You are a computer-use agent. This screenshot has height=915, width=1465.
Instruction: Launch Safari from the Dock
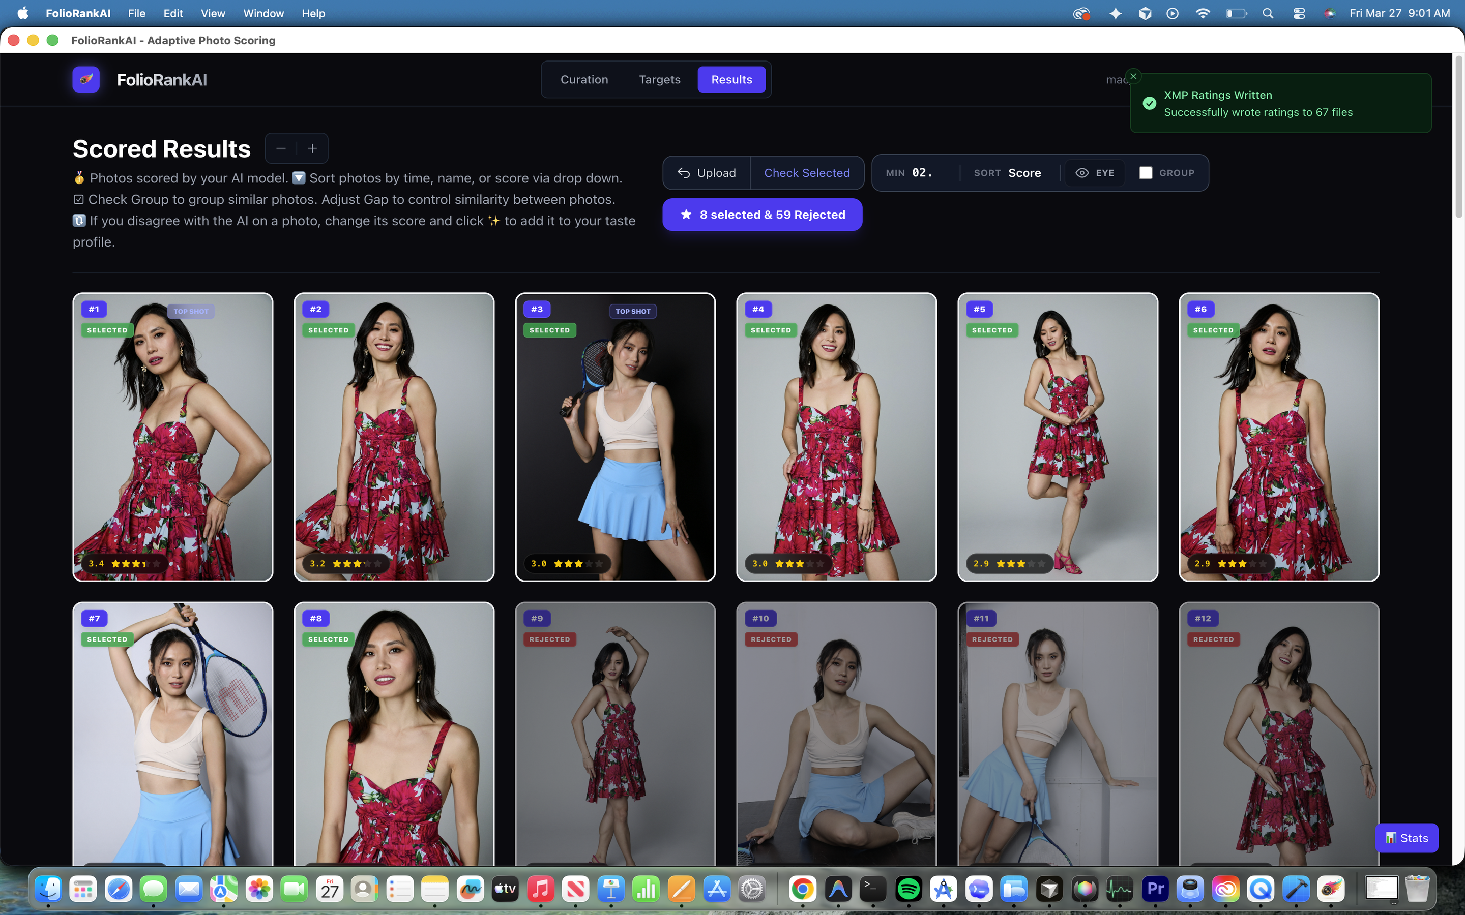118,889
